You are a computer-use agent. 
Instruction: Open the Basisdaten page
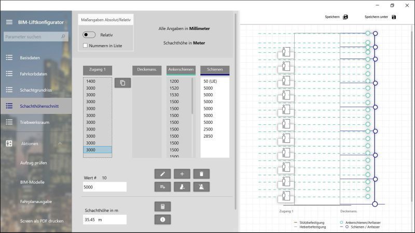[x=30, y=57]
